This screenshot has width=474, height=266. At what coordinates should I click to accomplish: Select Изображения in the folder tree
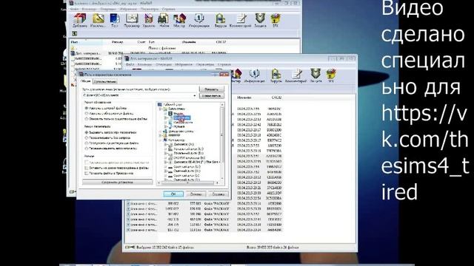tap(183, 123)
